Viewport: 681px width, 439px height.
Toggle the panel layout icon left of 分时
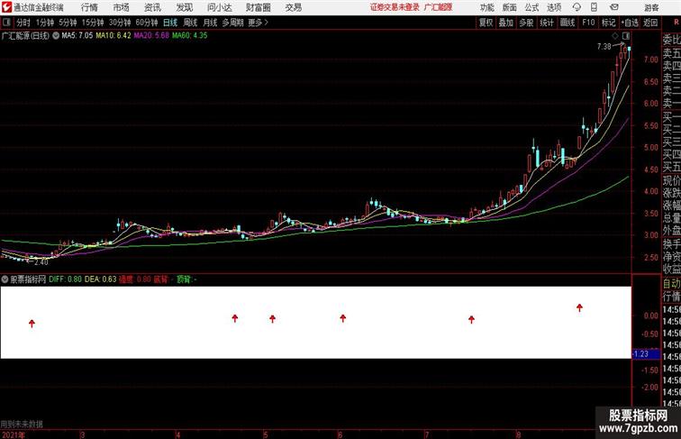pyautogui.click(x=6, y=23)
